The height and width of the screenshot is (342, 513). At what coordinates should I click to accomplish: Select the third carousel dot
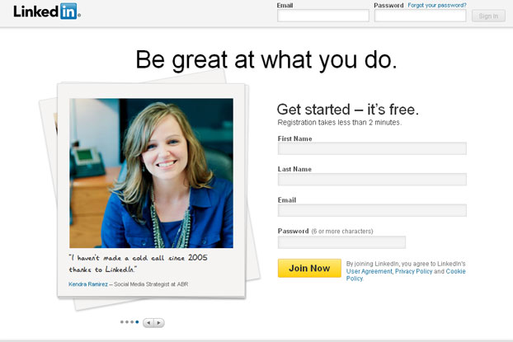click(x=132, y=322)
